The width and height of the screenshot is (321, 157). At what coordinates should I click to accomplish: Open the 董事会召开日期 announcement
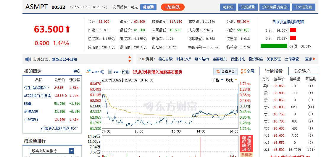point(64,59)
